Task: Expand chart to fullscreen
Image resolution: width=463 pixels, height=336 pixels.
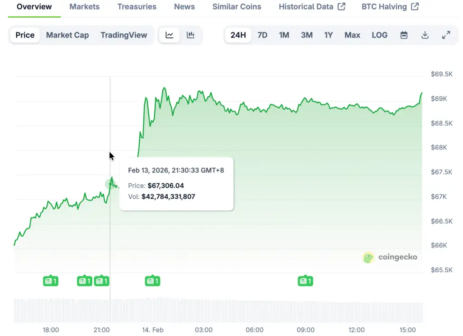Action: (x=446, y=35)
